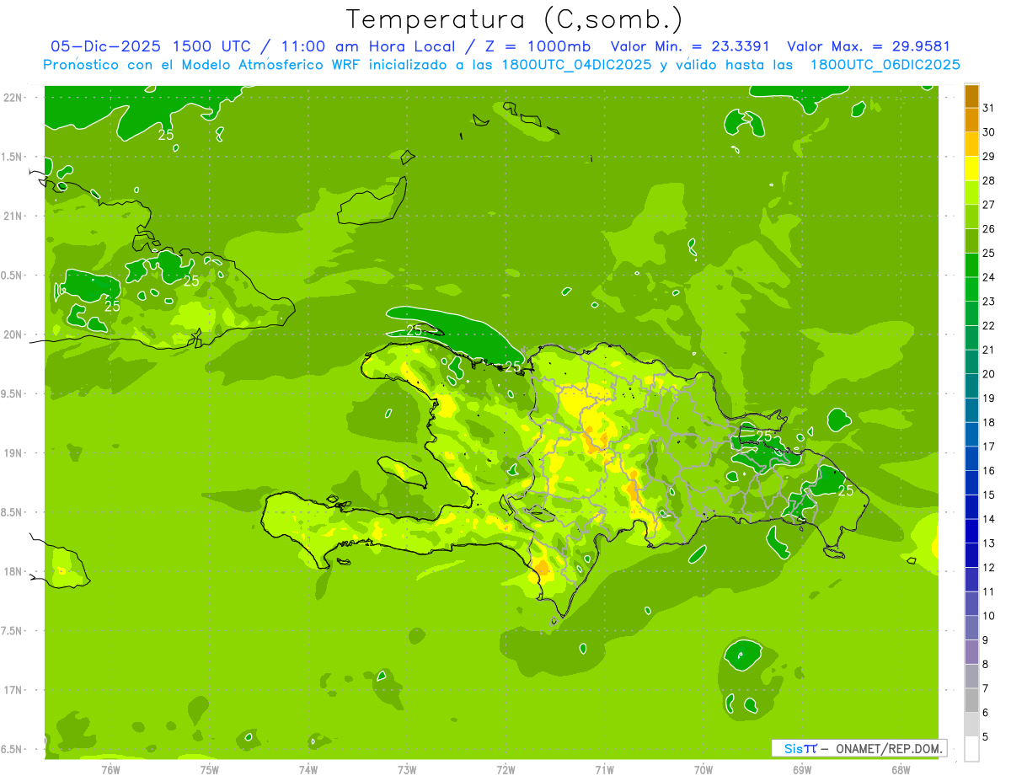This screenshot has width=1011, height=781.
Task: Click the blue scale swatch between 12 and 13
Action: tap(971, 555)
